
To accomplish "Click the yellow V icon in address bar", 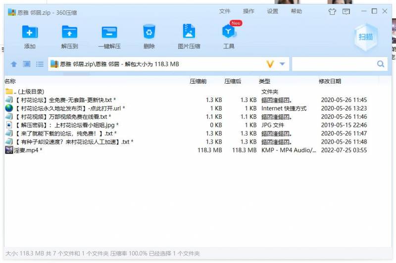I will click(x=270, y=64).
